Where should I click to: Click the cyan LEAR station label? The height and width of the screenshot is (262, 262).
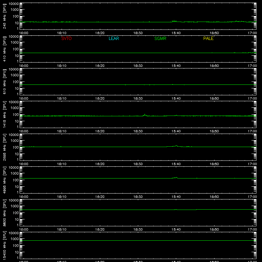[x=114, y=38]
